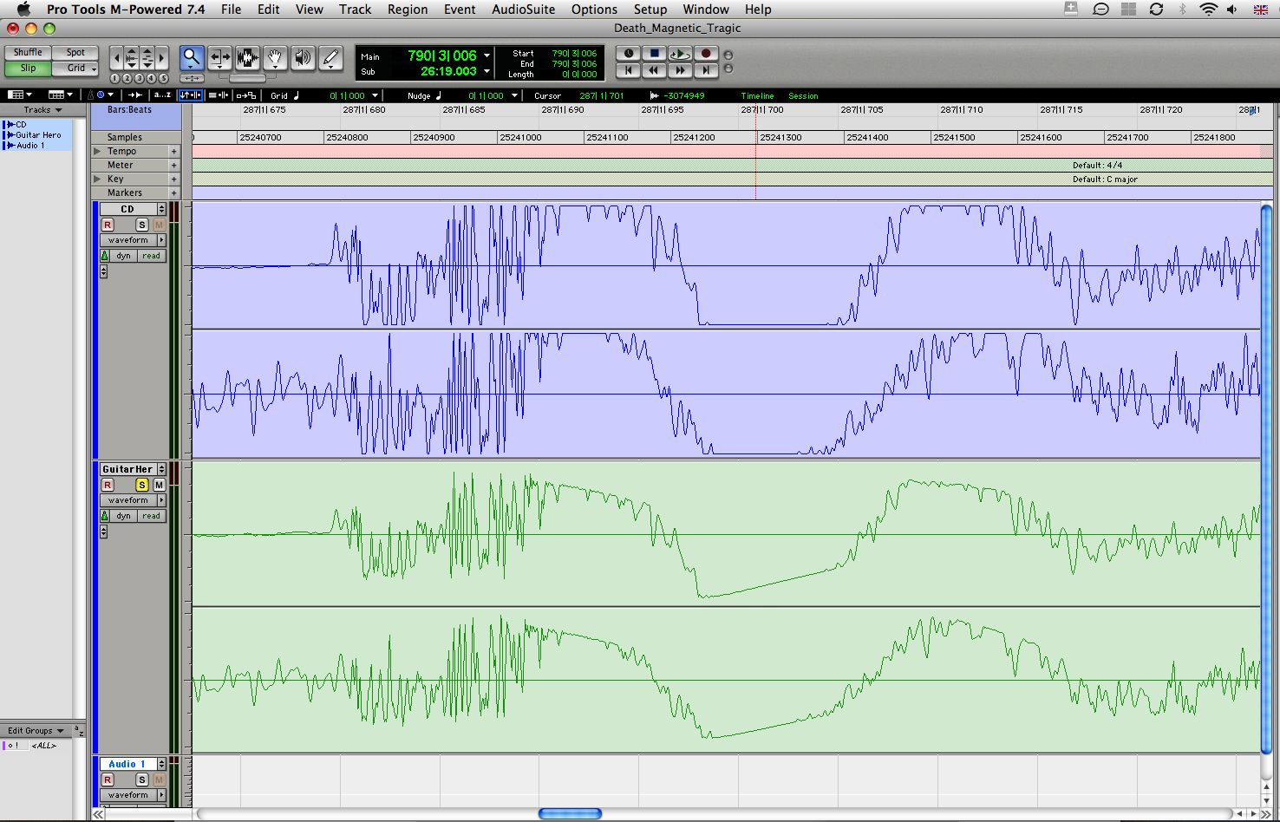Open the Window menu
This screenshot has height=822, width=1280.
pyautogui.click(x=706, y=10)
